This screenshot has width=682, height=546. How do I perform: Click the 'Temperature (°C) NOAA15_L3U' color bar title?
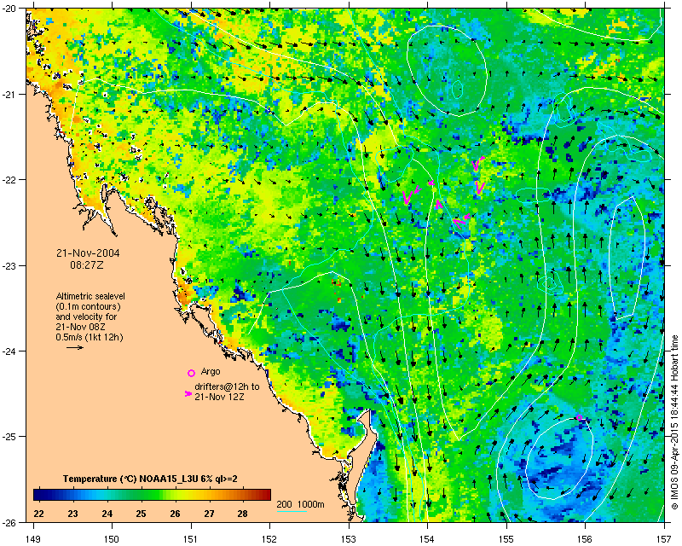point(133,479)
